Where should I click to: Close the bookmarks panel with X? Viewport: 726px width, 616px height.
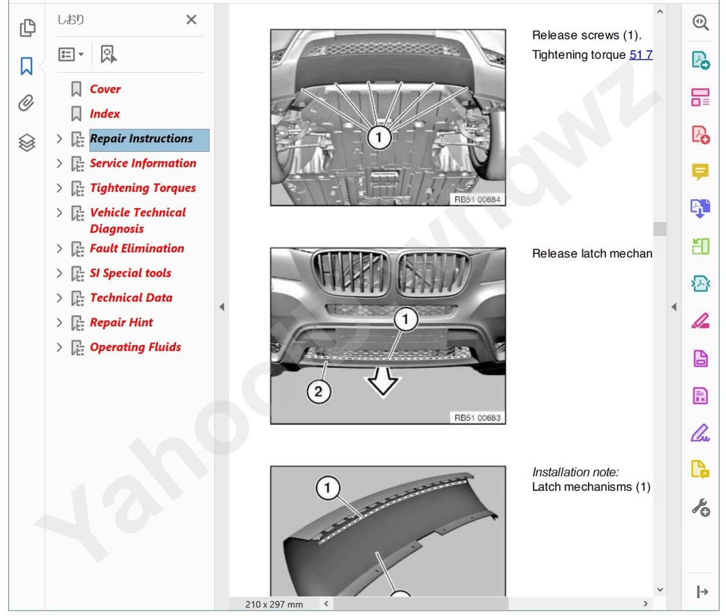tap(191, 20)
